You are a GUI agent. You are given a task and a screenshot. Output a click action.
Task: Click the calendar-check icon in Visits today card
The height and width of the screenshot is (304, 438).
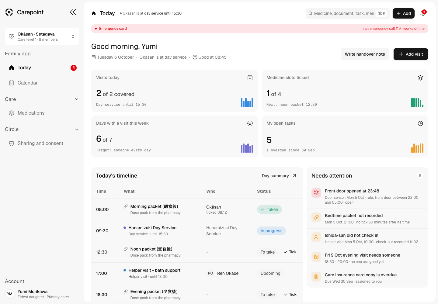point(250,78)
